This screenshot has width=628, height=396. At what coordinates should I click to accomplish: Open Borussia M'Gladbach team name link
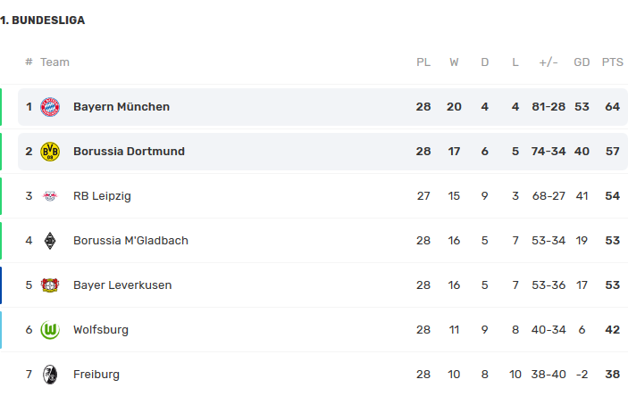[x=130, y=241]
